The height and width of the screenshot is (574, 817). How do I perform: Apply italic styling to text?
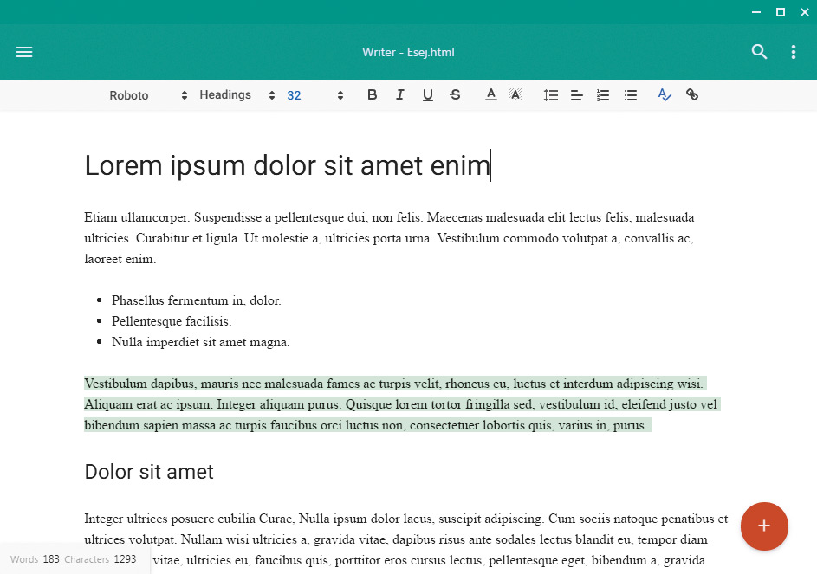[x=399, y=94]
